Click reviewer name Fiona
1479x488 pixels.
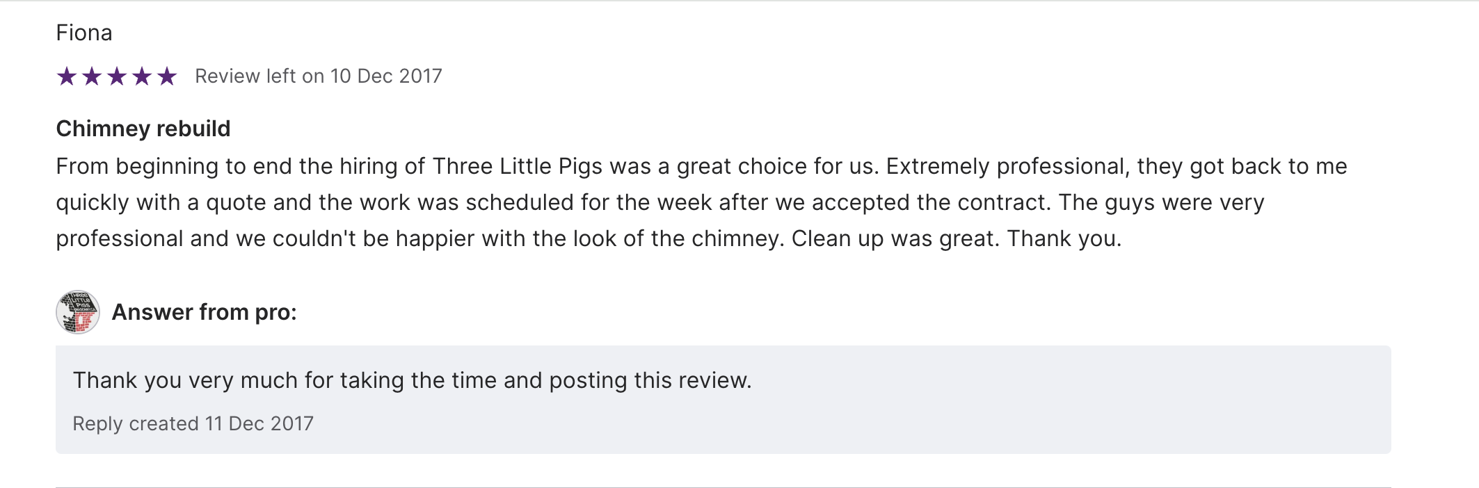(x=84, y=33)
